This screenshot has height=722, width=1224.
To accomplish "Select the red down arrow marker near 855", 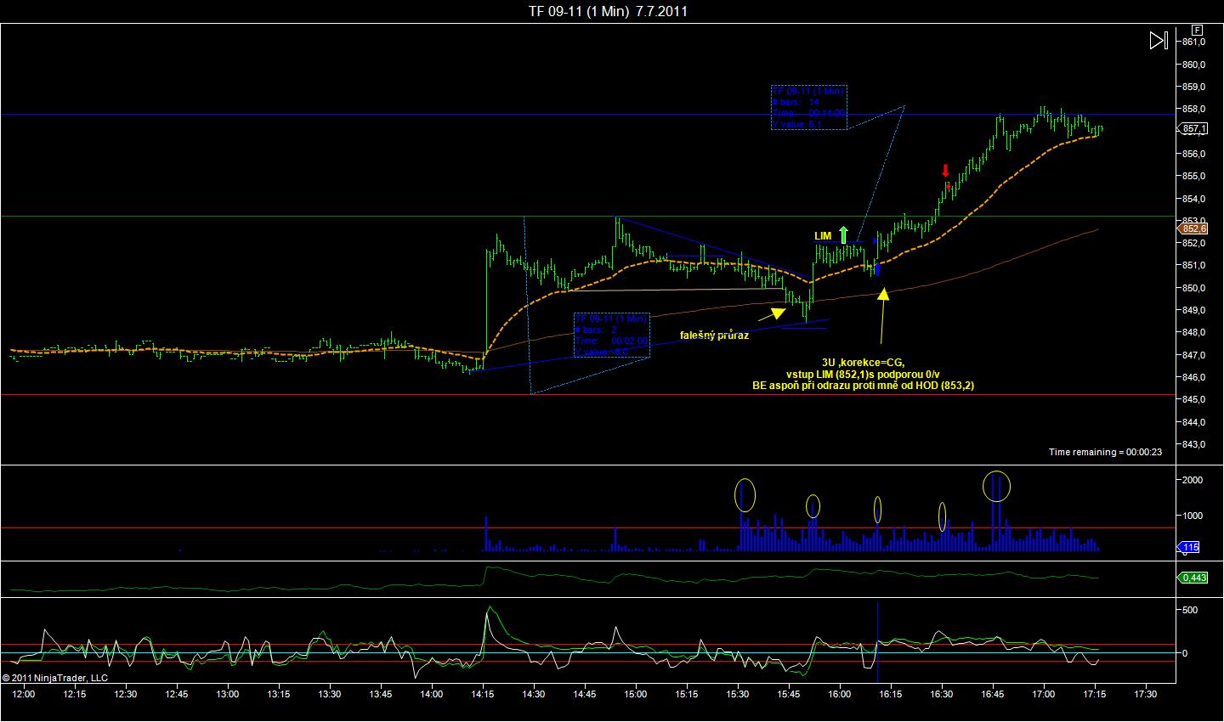I will (945, 171).
